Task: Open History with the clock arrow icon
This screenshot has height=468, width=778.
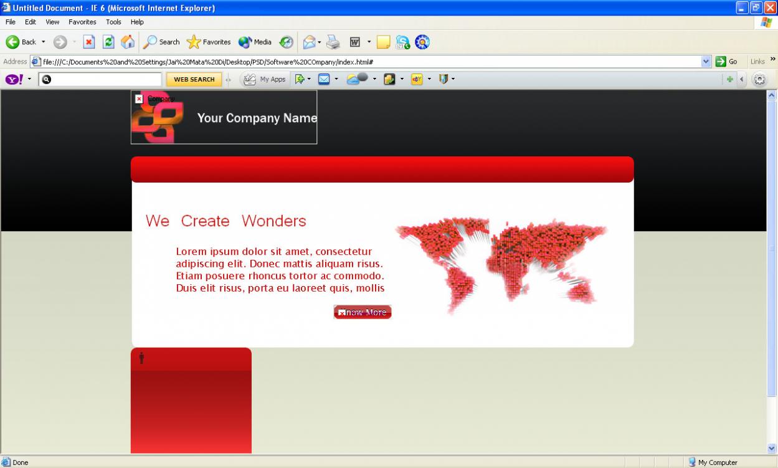Action: (286, 42)
